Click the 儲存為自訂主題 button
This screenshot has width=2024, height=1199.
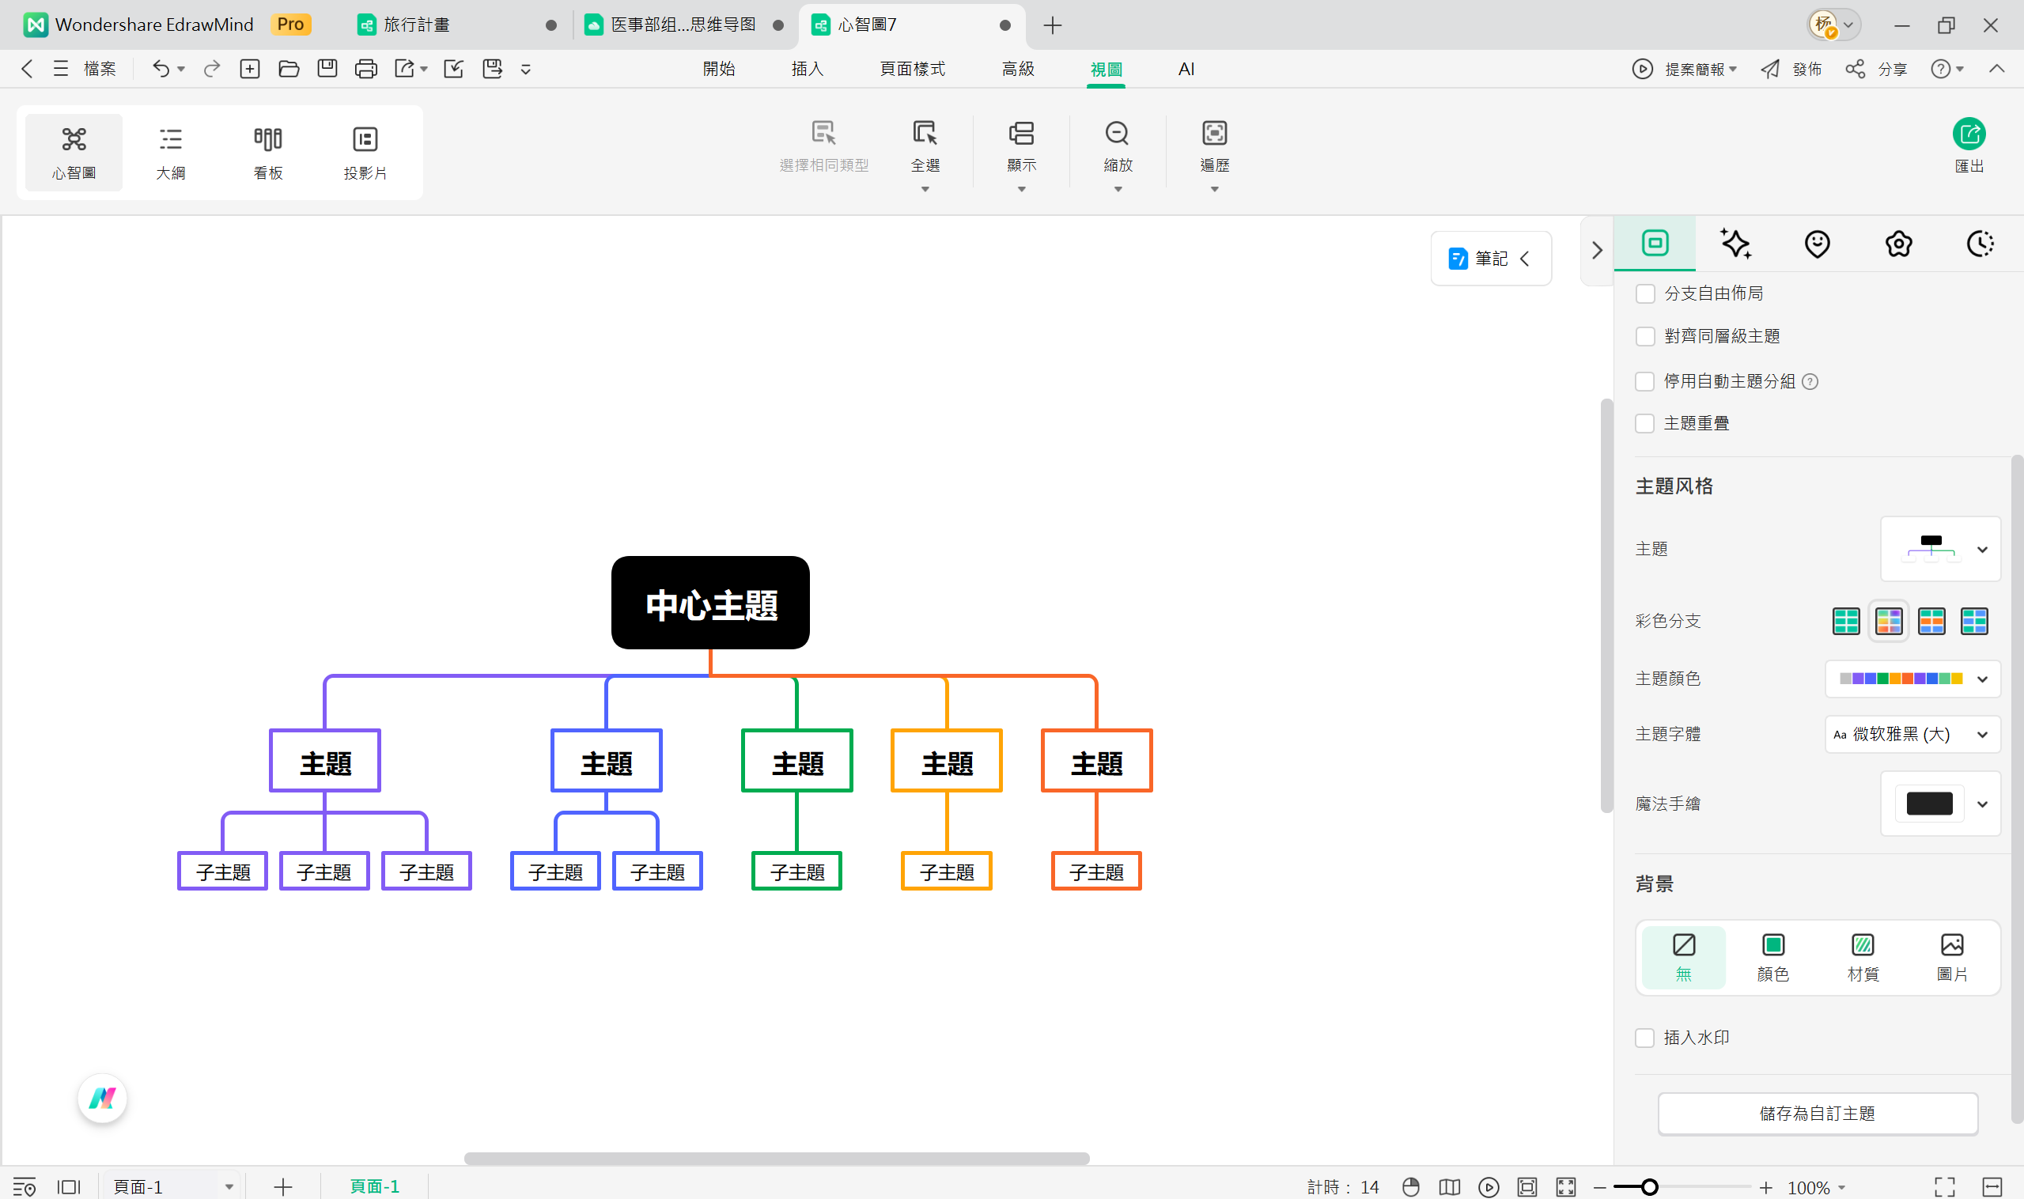[1817, 1114]
